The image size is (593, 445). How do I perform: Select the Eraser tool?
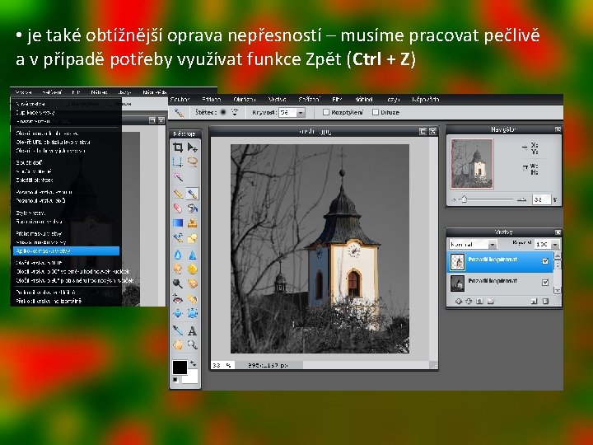coord(178,208)
